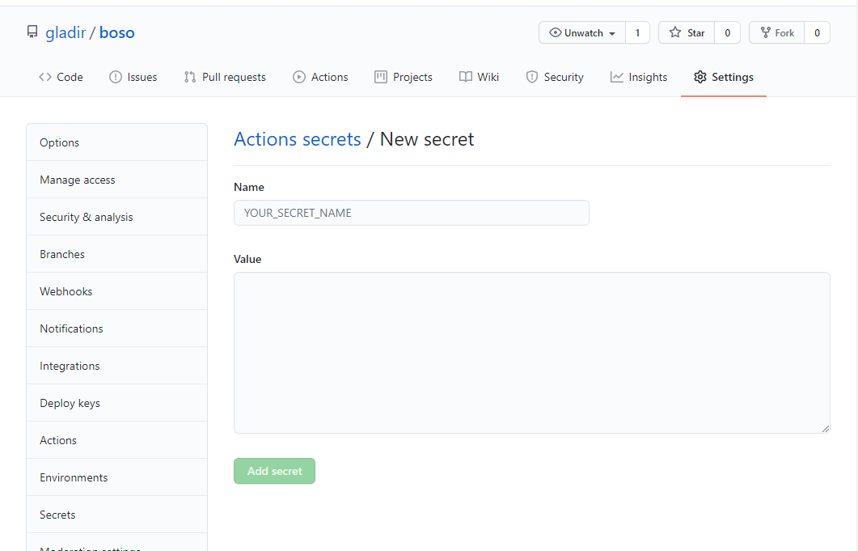Select Webhooks from the settings sidebar
The width and height of the screenshot is (858, 551).
[66, 291]
